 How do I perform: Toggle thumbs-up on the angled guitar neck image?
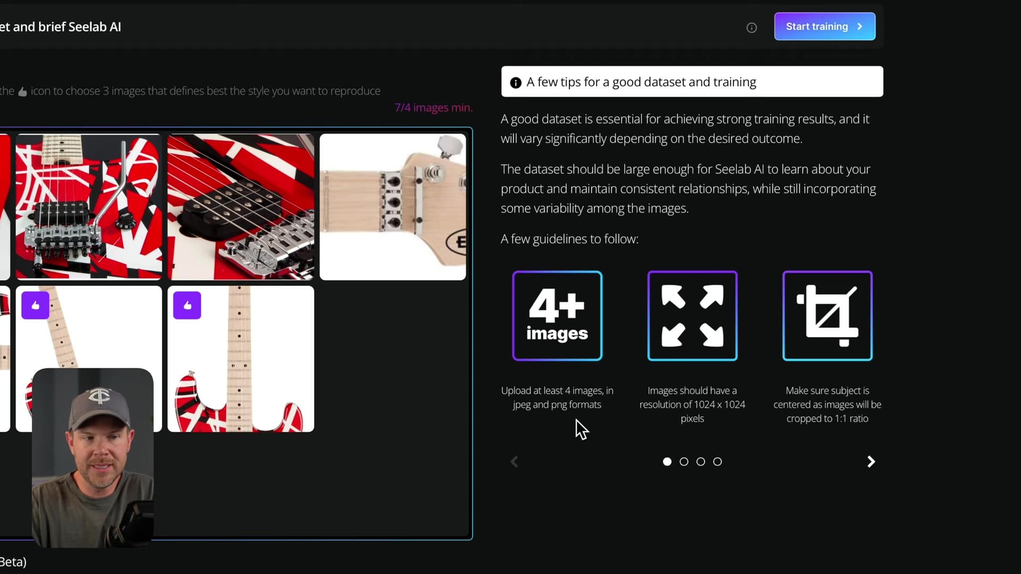pos(35,305)
